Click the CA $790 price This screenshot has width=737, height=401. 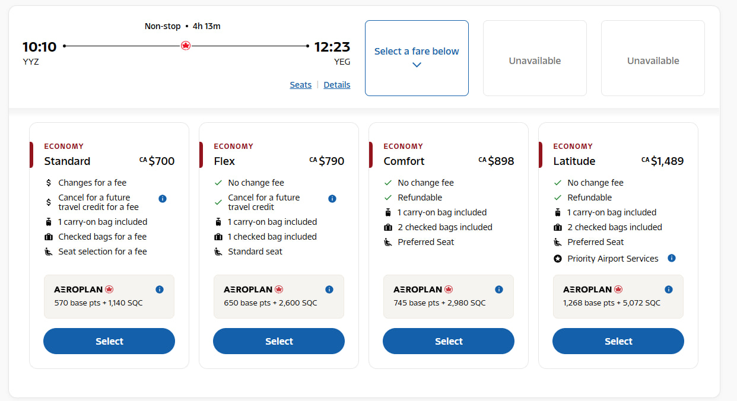click(327, 161)
